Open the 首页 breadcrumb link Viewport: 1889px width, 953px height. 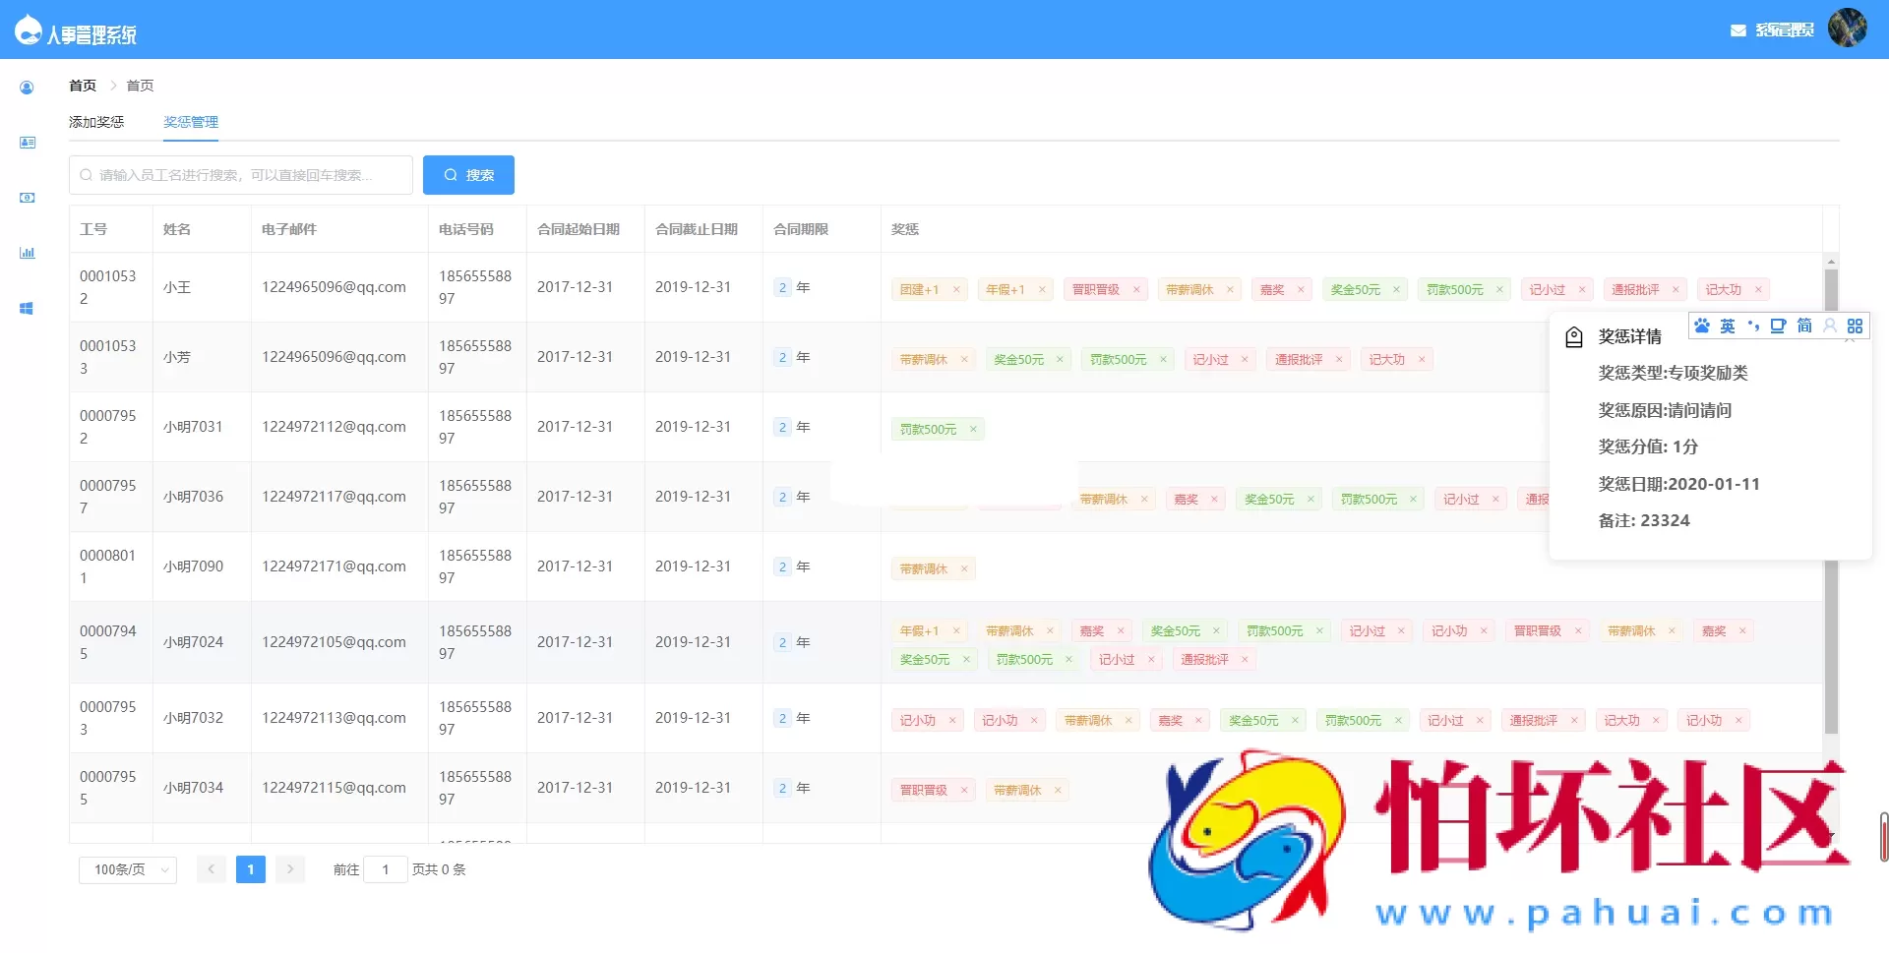click(82, 86)
